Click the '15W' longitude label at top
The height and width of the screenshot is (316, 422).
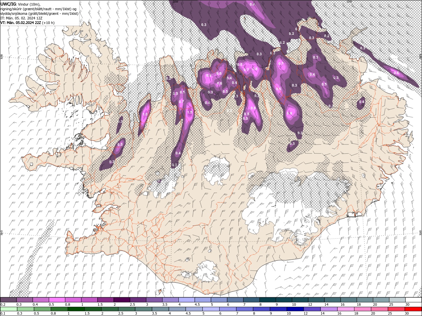point(349,2)
